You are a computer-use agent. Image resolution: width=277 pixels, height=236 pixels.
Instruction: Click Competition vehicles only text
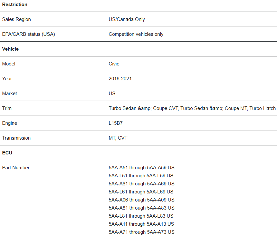136,34
